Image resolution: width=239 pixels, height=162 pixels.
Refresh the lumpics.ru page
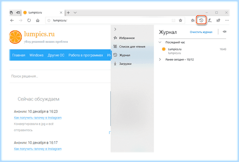pos(29,20)
